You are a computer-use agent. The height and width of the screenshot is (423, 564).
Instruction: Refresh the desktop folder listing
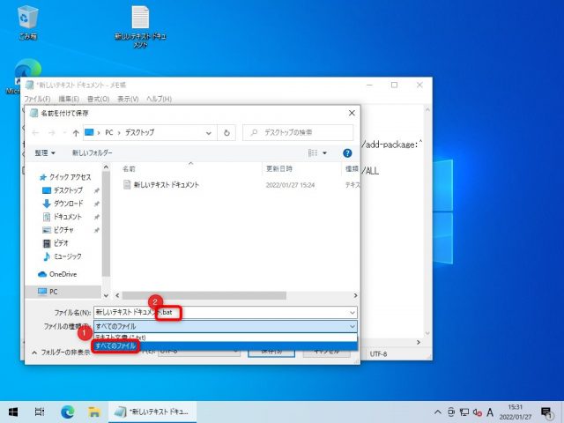(227, 133)
